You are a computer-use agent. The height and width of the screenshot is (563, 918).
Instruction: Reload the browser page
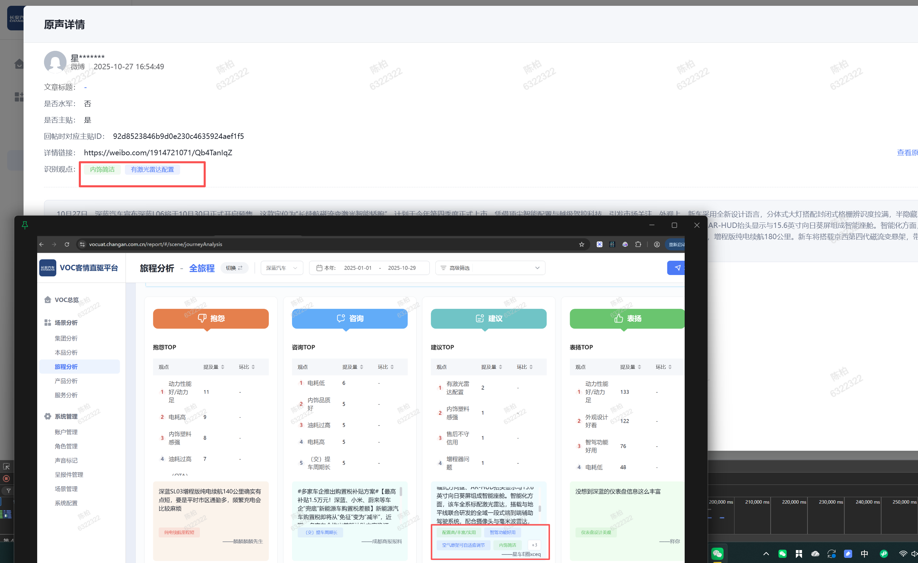[67, 244]
